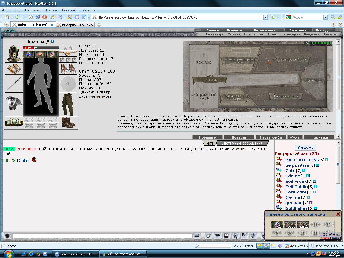Toggle the TIMER mode on clock widget
Screen dimensions: 344x258
[335, 239]
